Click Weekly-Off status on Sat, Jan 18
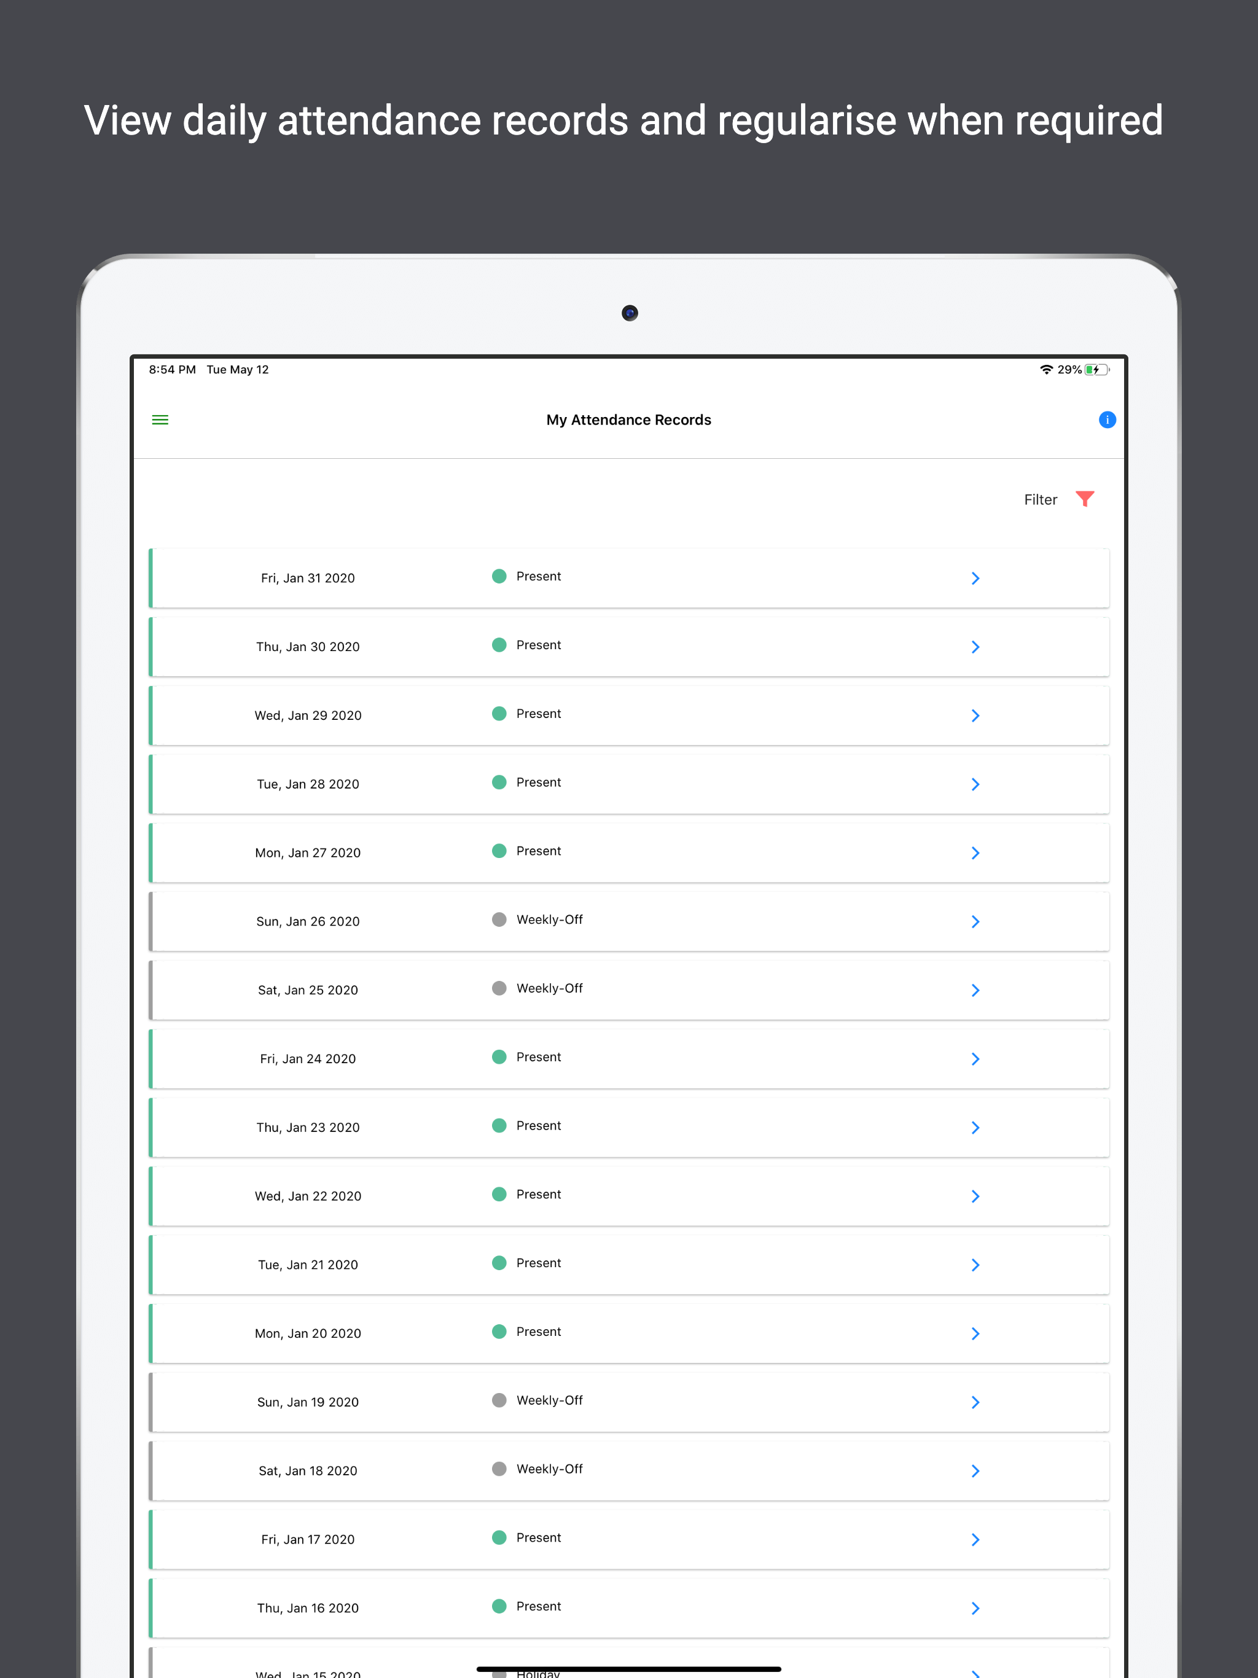The height and width of the screenshot is (1678, 1258). (549, 1469)
